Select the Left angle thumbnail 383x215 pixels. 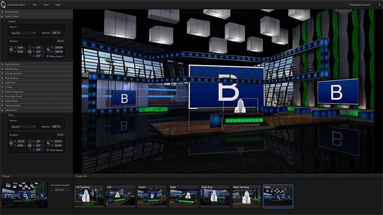pos(120,196)
